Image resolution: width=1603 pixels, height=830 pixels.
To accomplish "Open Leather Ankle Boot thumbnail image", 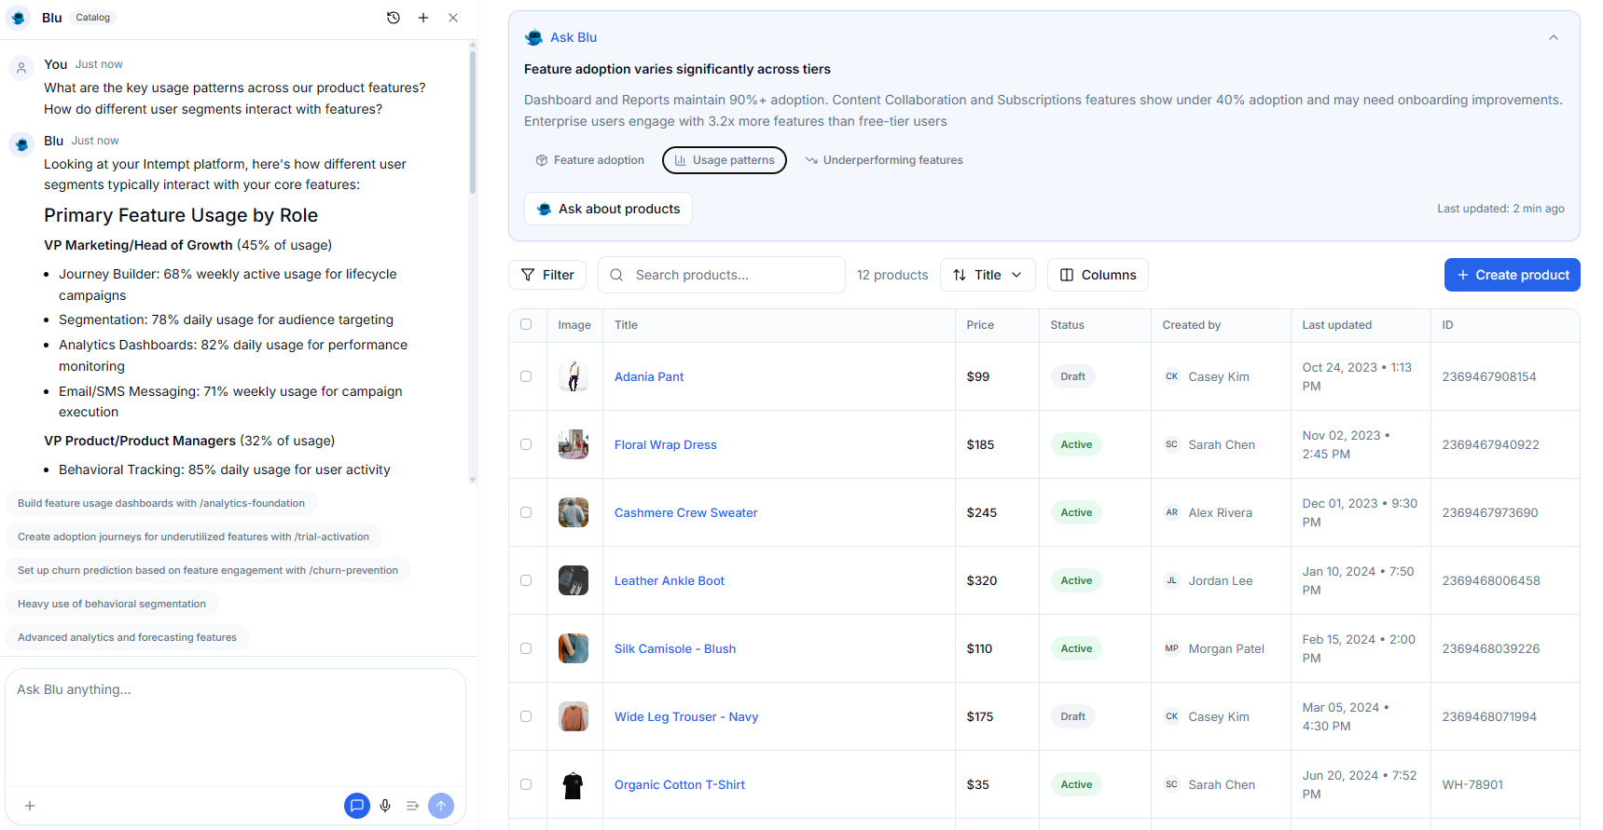I will point(573,580).
